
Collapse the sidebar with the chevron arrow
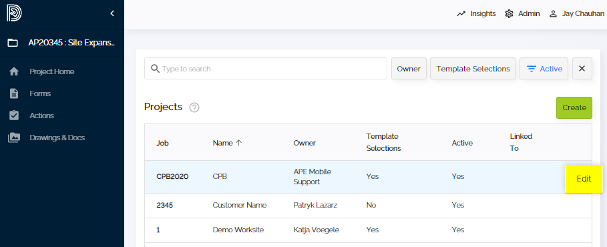(x=112, y=13)
